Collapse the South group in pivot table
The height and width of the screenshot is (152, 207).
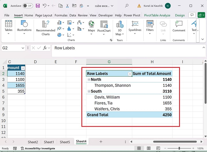[x=89, y=91]
